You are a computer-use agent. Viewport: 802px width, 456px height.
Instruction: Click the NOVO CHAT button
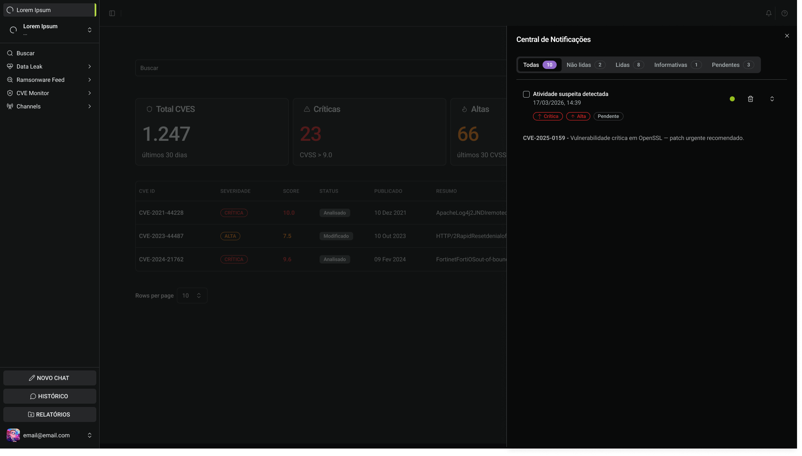coord(49,378)
